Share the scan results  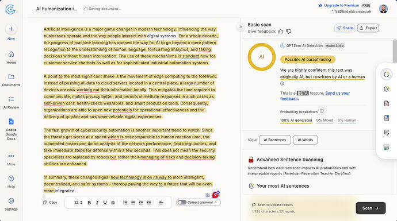(345, 28)
